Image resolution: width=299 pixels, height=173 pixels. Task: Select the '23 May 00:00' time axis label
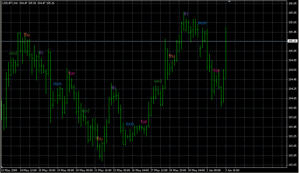121,170
